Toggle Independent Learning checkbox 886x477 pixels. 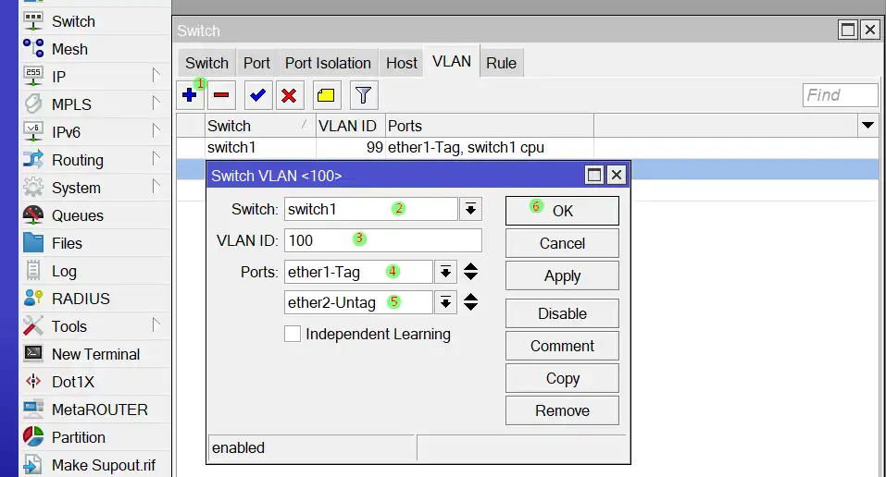pos(293,334)
